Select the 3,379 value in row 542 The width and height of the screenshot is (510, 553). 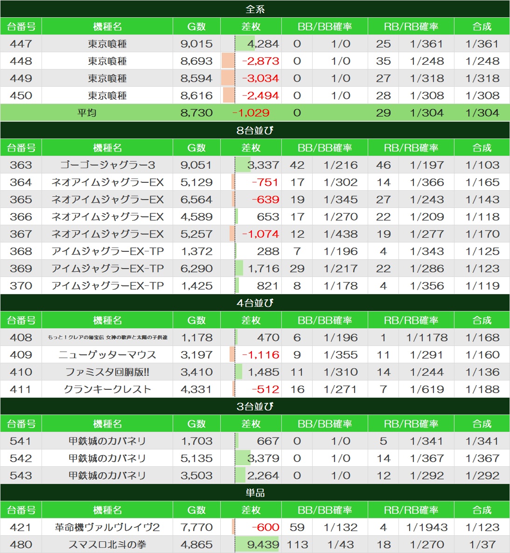coord(263,458)
